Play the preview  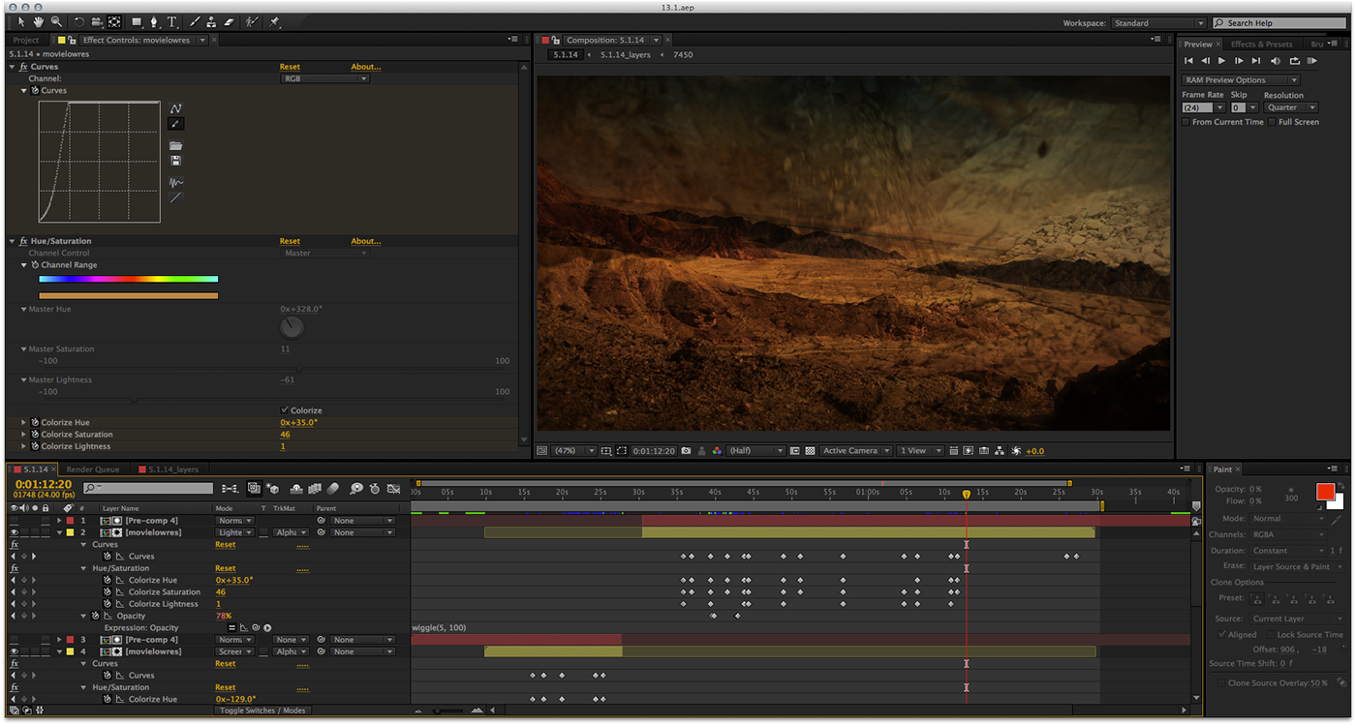(1222, 61)
